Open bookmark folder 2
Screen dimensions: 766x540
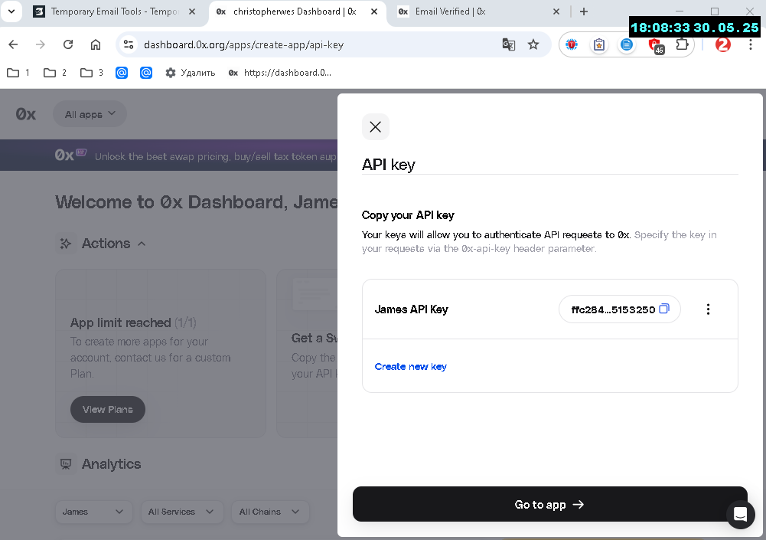coord(55,73)
